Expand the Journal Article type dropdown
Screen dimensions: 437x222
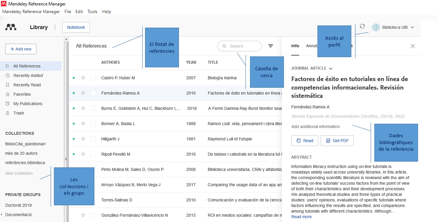(331, 68)
